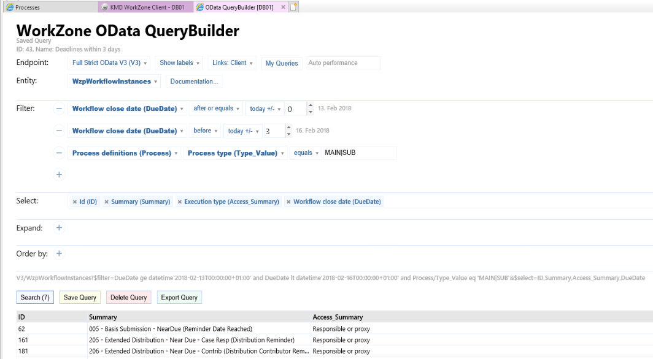653x359 pixels.
Task: Click the day offset field showing 0
Action: click(x=296, y=109)
